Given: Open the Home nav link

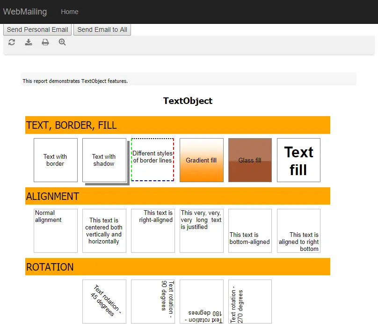Looking at the screenshot, I should 70,12.
